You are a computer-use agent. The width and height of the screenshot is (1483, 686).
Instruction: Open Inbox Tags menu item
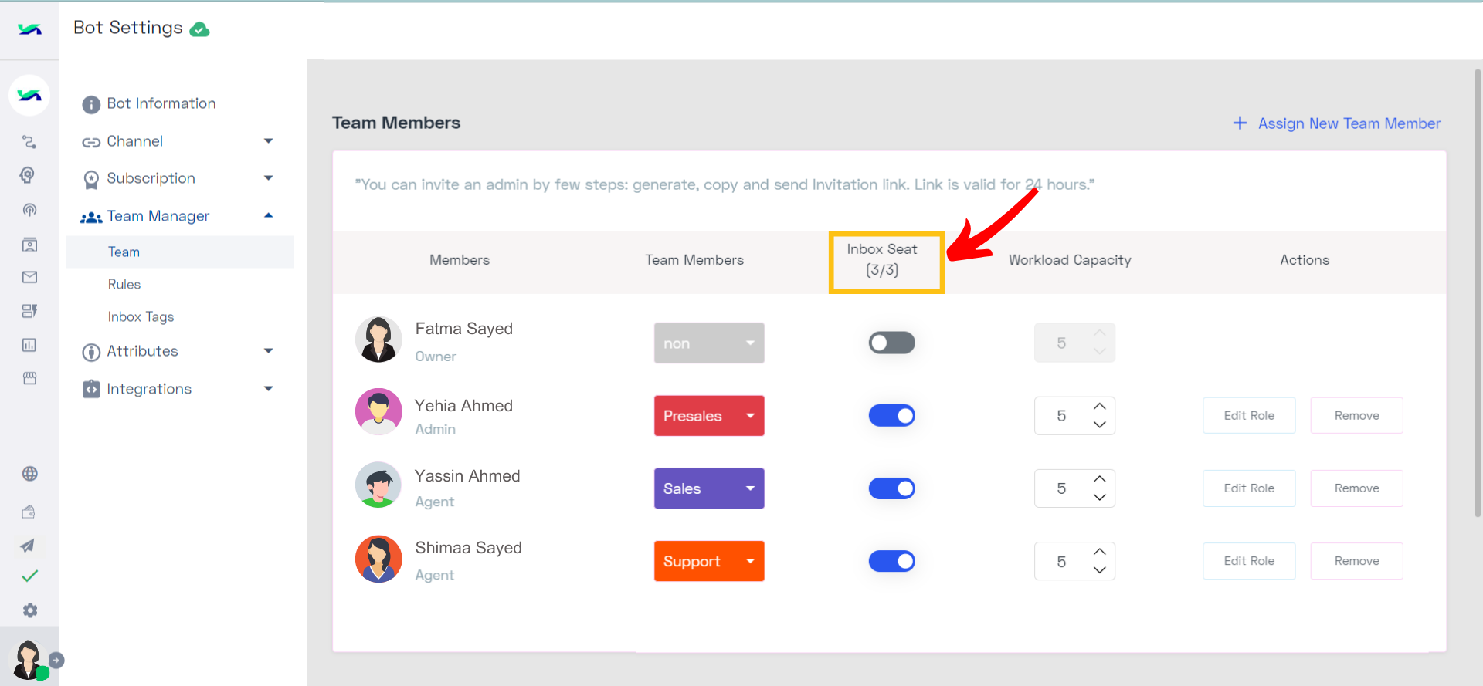pyautogui.click(x=141, y=316)
